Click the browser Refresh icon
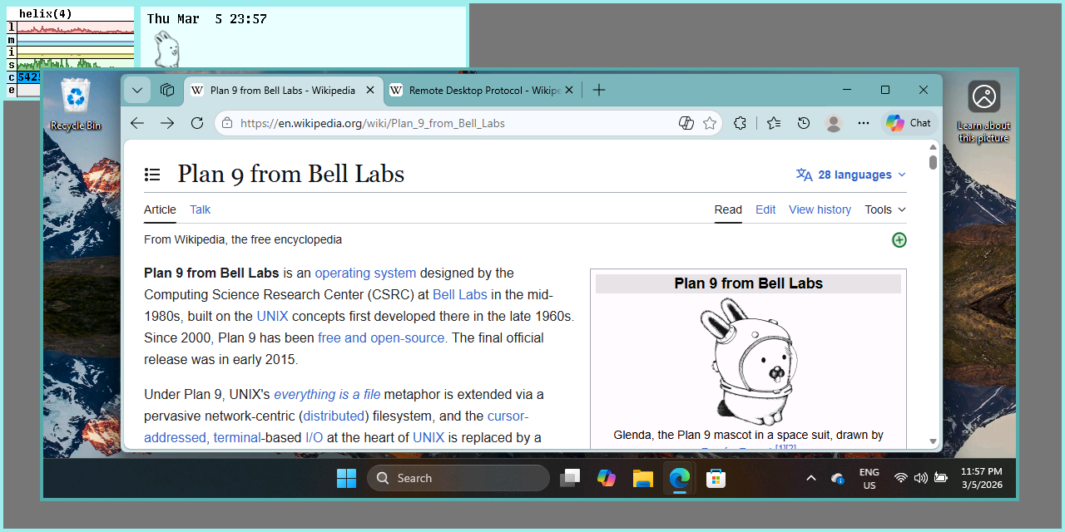Screen dimensions: 1065x532 pyautogui.click(x=197, y=123)
